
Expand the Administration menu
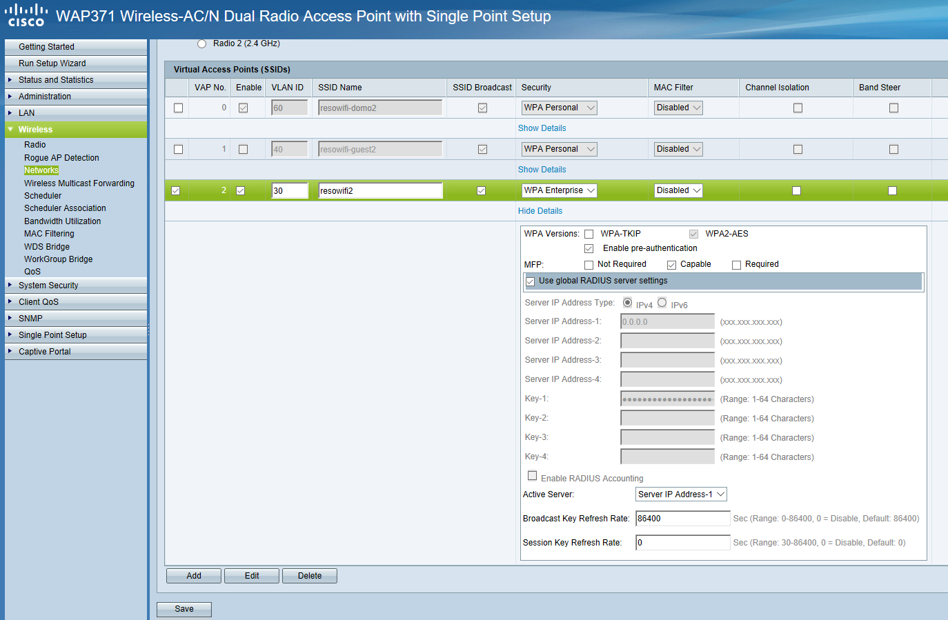[76, 97]
